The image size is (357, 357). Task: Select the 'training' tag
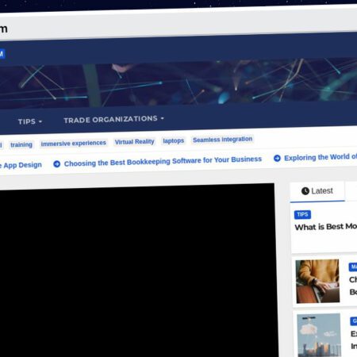click(x=21, y=144)
